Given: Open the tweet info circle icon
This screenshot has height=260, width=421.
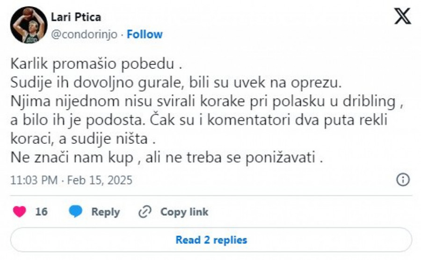Looking at the screenshot, I should coord(403,180).
